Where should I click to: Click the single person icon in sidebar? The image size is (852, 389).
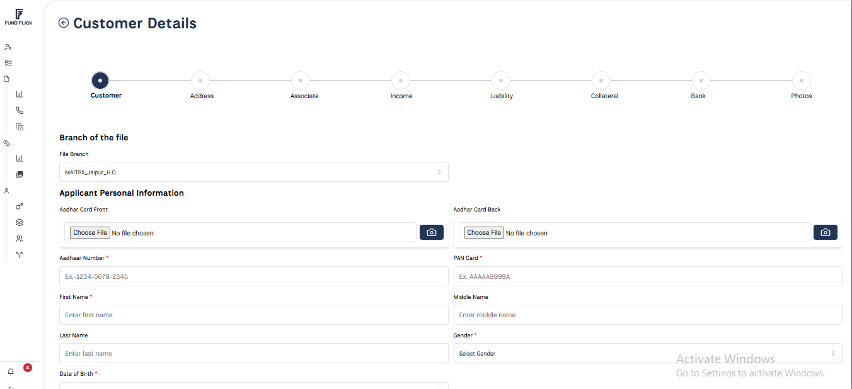[7, 190]
